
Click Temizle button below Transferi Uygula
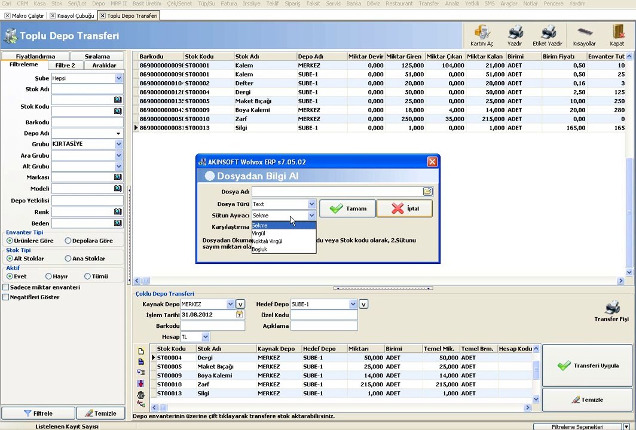(588, 400)
